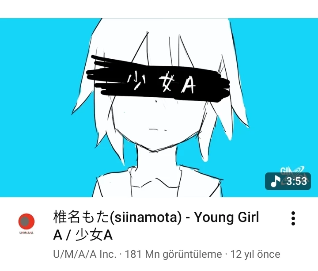Click the handwritten 少女A text in thumbnail
Viewport: 318px width, 271px height.
pyautogui.click(x=162, y=83)
